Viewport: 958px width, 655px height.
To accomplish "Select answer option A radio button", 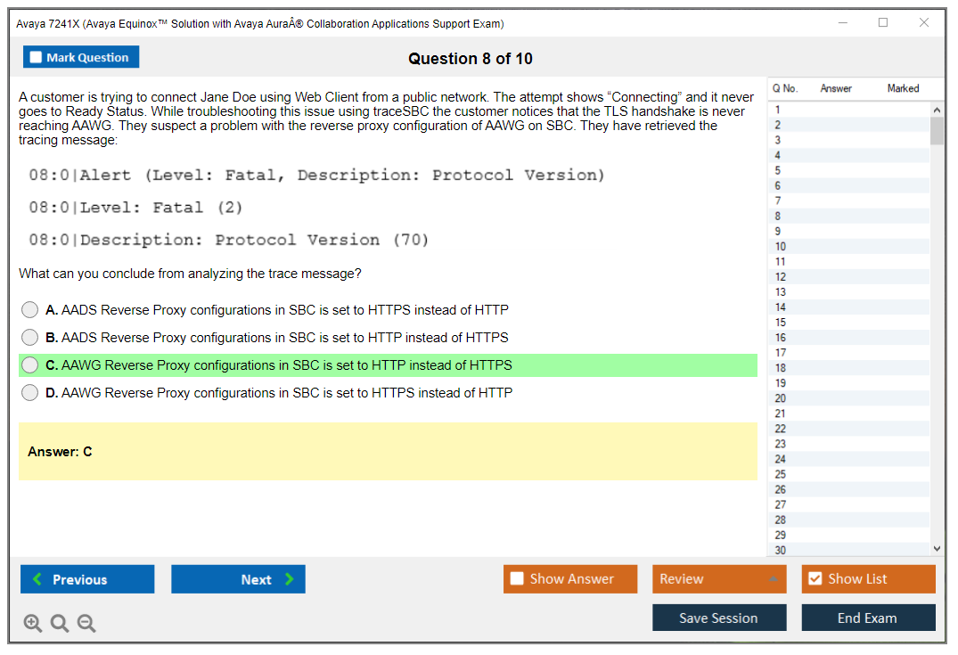I will coord(30,310).
